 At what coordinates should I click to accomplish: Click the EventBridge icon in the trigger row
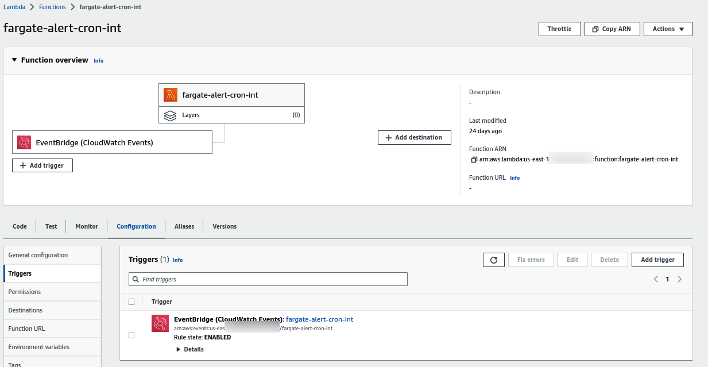coord(160,323)
